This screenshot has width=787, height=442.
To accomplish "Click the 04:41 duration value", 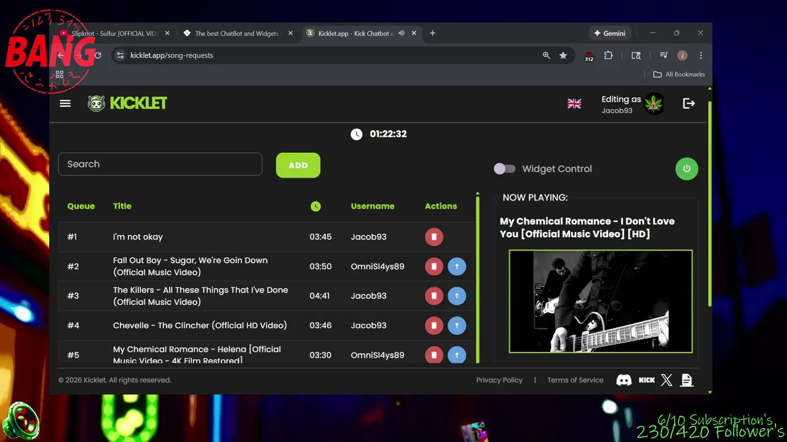I will pos(320,296).
